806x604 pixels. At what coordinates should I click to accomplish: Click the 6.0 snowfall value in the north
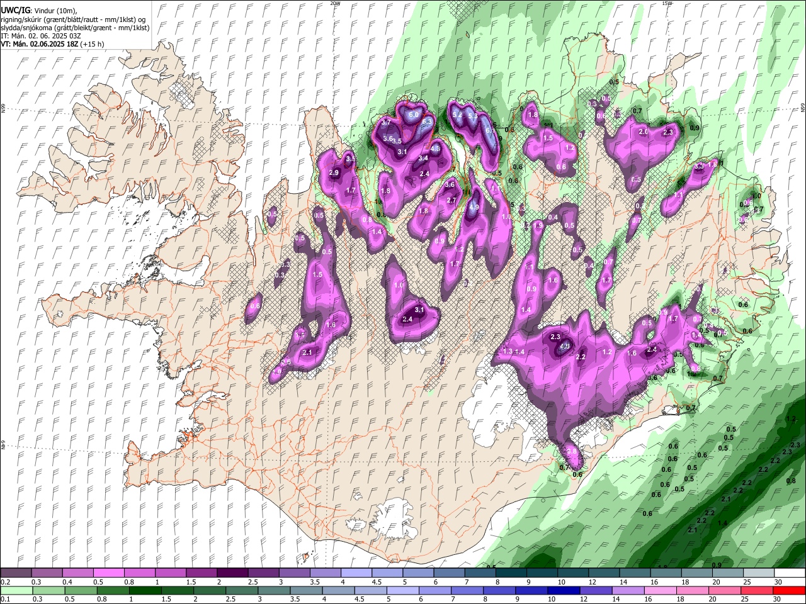click(414, 115)
